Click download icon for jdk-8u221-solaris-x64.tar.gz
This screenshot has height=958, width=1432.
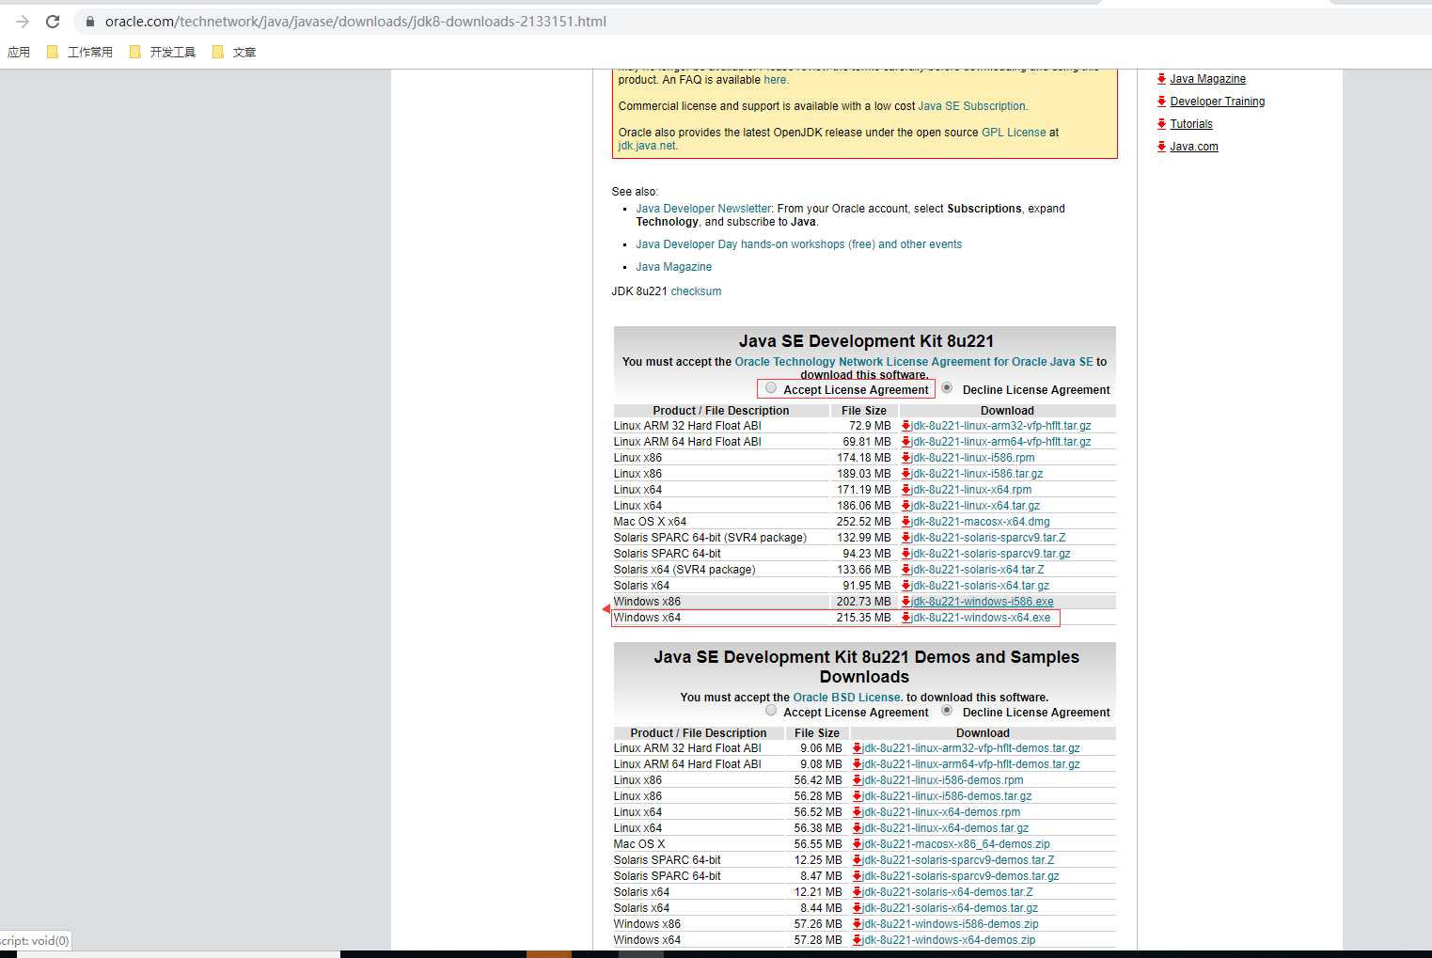pos(906,586)
